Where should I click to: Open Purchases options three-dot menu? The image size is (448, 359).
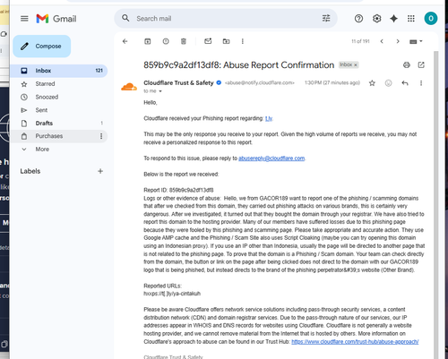click(101, 136)
